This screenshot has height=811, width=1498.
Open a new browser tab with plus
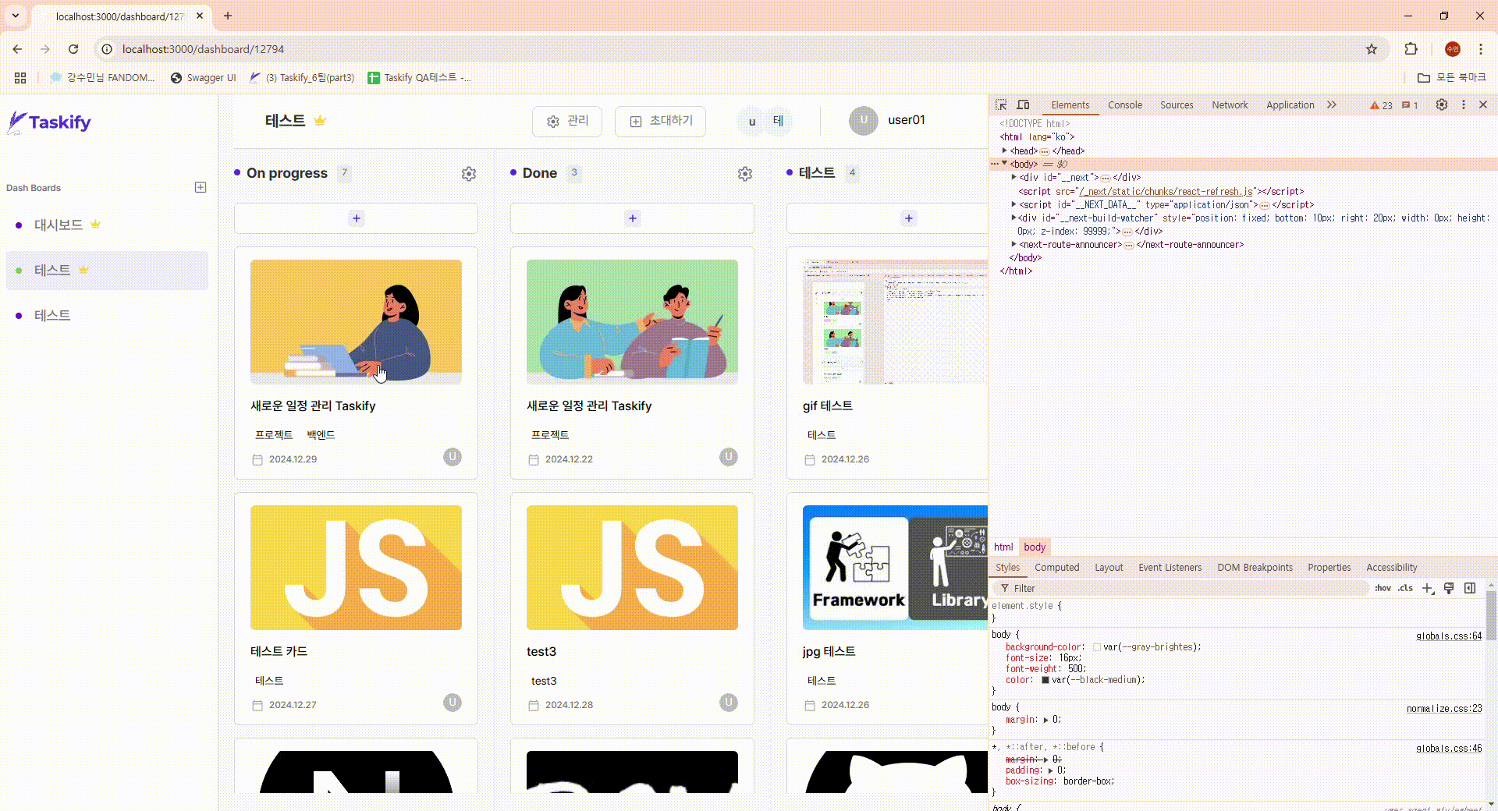click(x=228, y=16)
